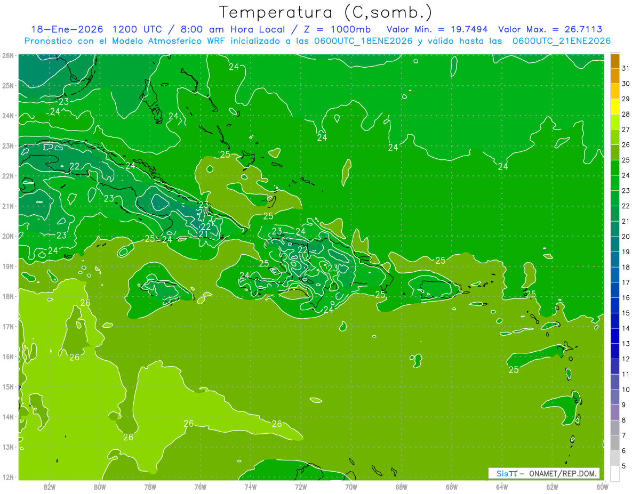
Task: Click the "Sisπ - ONAMET/REP.DOM." credit box
Action: pos(544,473)
